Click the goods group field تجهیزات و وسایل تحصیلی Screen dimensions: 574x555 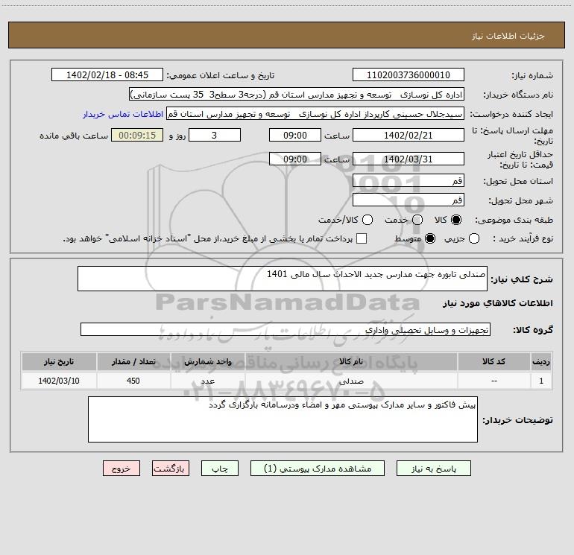pyautogui.click(x=286, y=329)
